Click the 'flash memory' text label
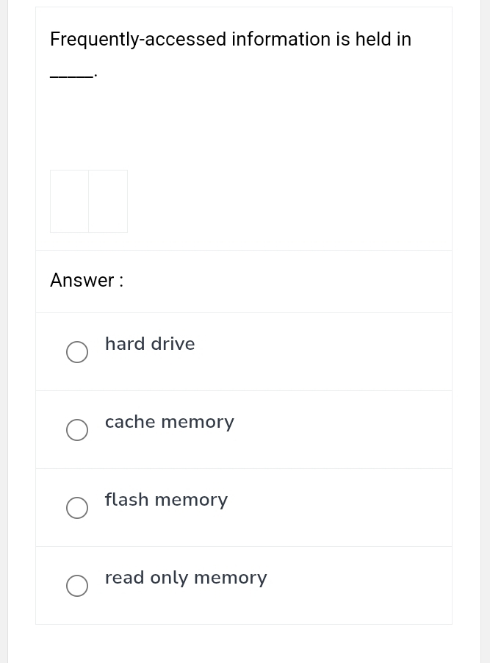This screenshot has height=663, width=490. 166,499
